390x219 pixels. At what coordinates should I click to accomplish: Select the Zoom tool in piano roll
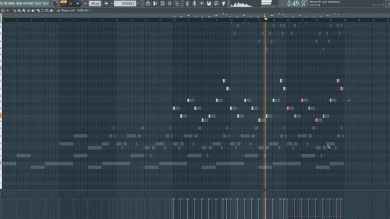(47, 11)
